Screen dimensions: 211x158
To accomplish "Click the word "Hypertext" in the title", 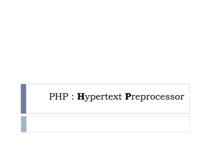I will pos(100,97).
